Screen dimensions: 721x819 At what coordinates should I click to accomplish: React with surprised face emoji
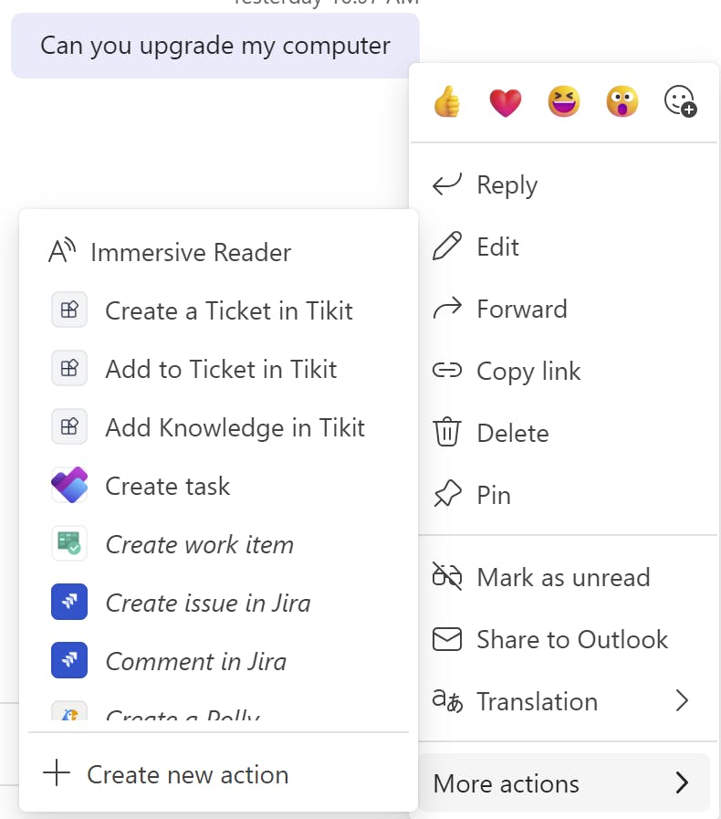point(622,101)
